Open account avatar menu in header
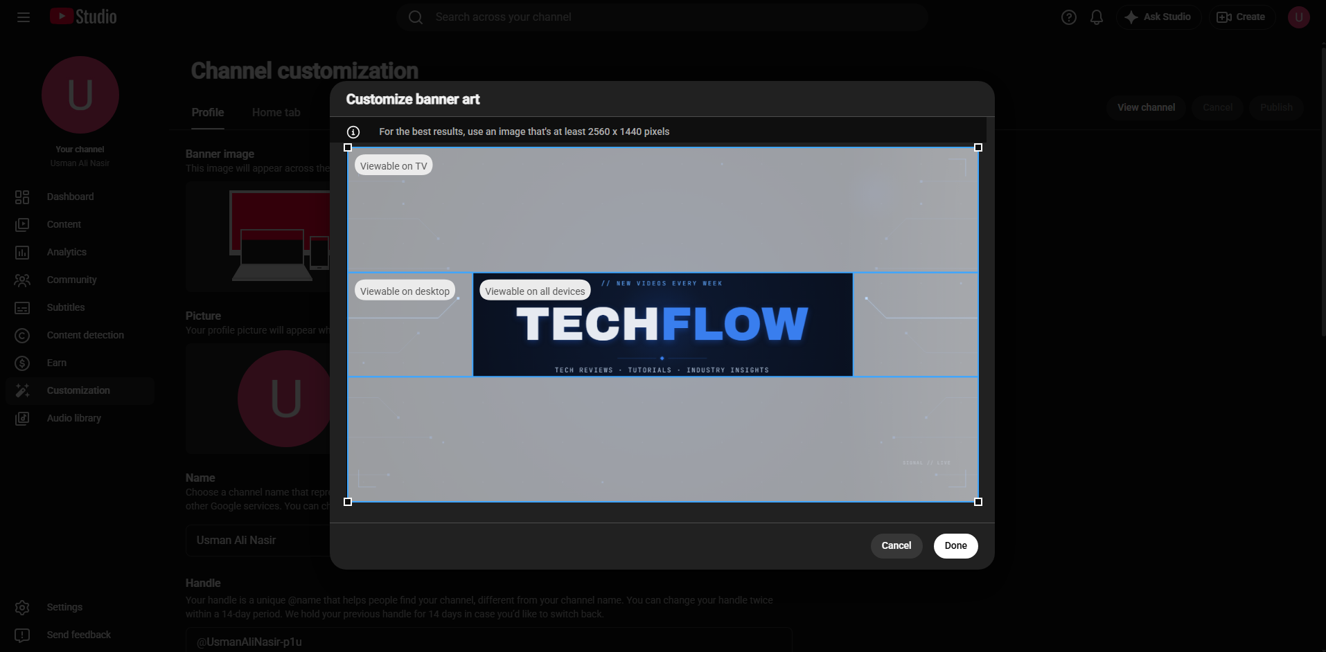 click(x=1299, y=17)
